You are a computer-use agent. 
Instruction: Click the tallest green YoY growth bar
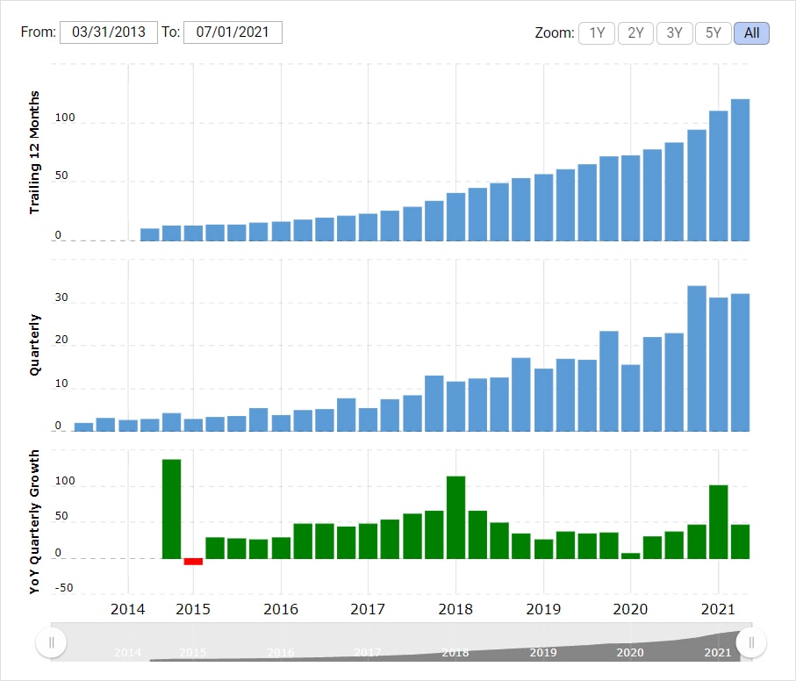171,509
